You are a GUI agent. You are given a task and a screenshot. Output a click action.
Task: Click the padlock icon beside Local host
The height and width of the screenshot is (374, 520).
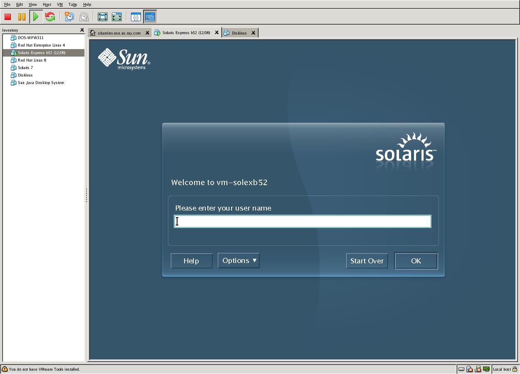coord(515,369)
